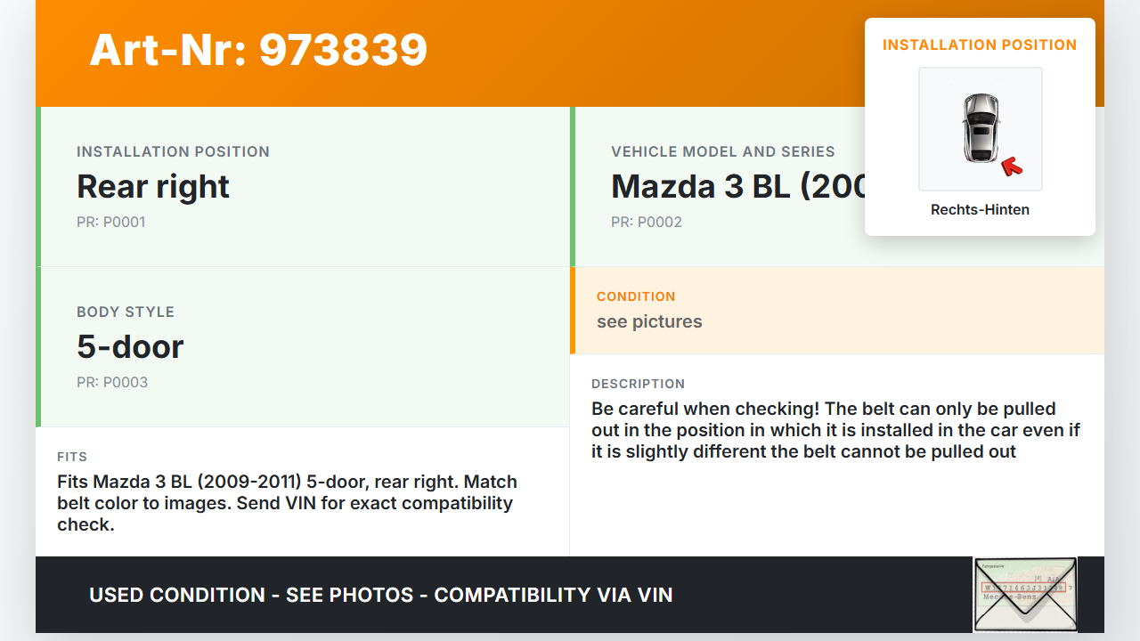Open the "see pictures" condition text

[x=649, y=321]
